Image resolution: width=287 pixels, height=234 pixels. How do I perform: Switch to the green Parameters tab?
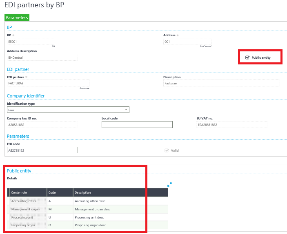tap(17, 18)
